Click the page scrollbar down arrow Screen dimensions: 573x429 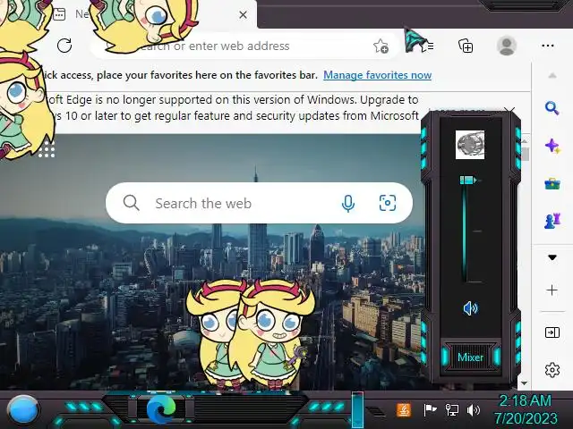pos(525,383)
